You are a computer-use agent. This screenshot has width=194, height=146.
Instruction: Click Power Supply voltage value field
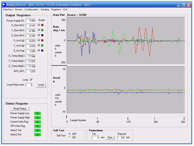tap(31, 21)
